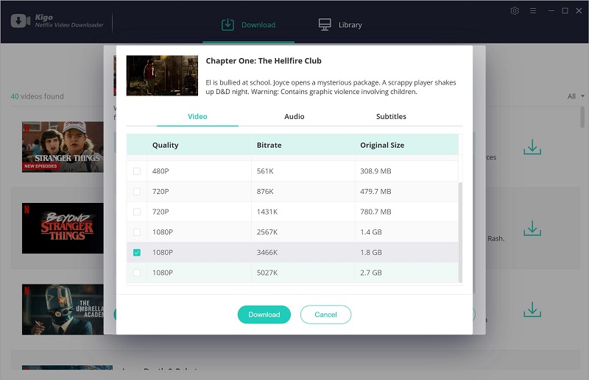This screenshot has width=589, height=380.
Task: Click the green Download button
Action: point(264,315)
